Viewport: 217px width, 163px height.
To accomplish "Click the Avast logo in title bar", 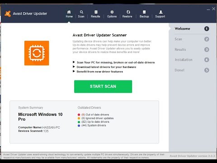I will pyautogui.click(x=8, y=14).
